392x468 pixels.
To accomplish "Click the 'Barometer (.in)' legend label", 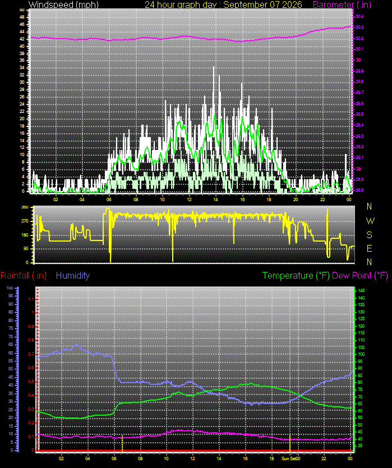I will [342, 4].
